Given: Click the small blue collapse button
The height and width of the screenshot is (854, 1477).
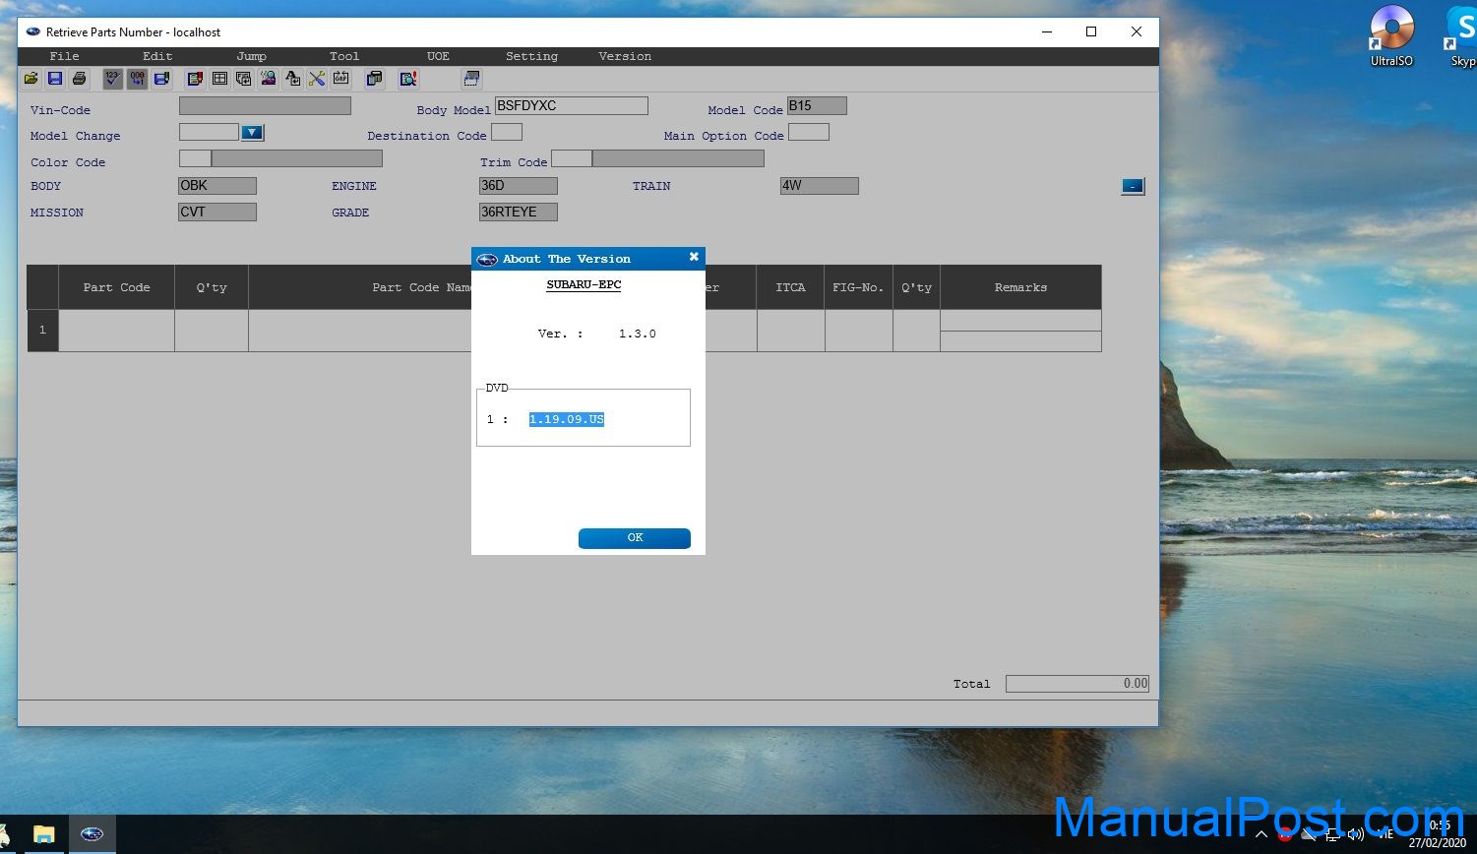Looking at the screenshot, I should [1133, 186].
